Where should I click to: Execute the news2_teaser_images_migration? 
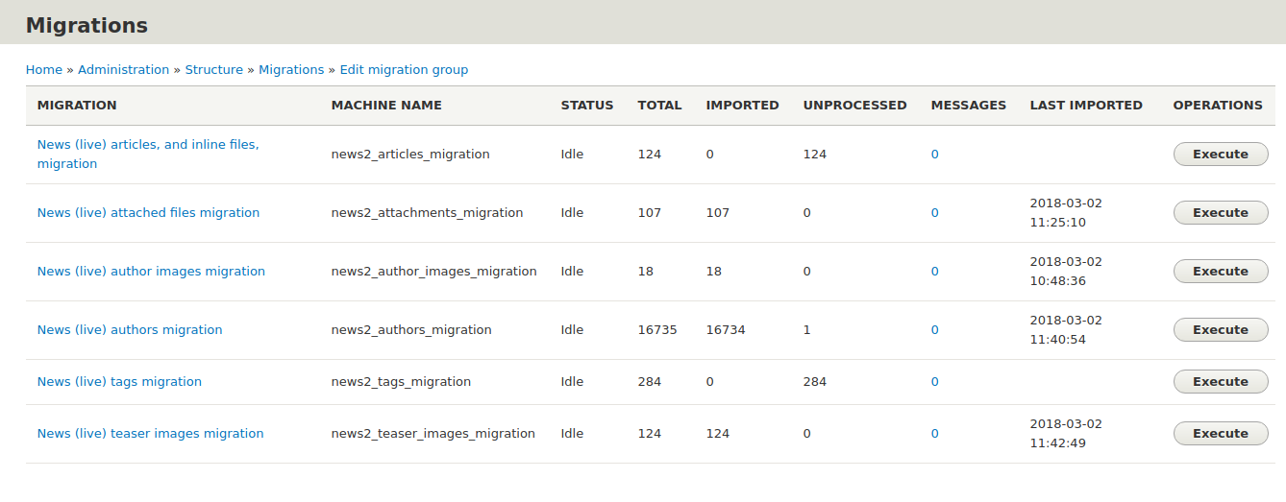pos(1221,434)
